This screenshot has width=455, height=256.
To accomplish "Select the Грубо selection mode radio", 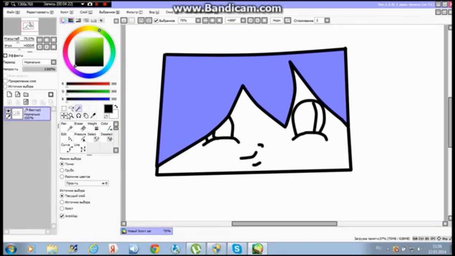I will (x=62, y=170).
